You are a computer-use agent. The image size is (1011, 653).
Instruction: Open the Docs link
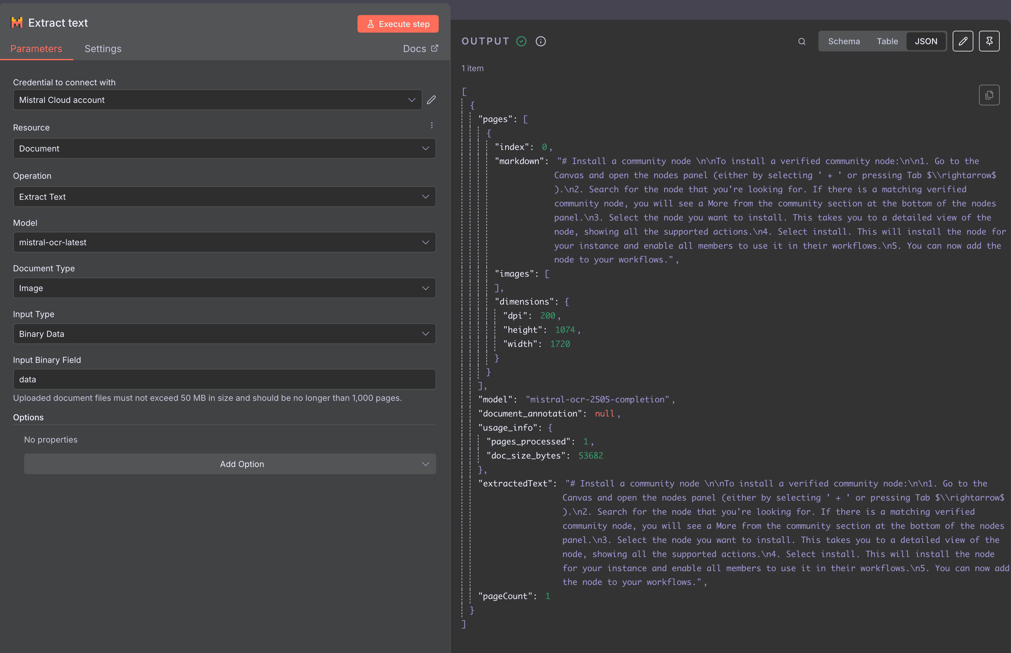click(x=420, y=48)
